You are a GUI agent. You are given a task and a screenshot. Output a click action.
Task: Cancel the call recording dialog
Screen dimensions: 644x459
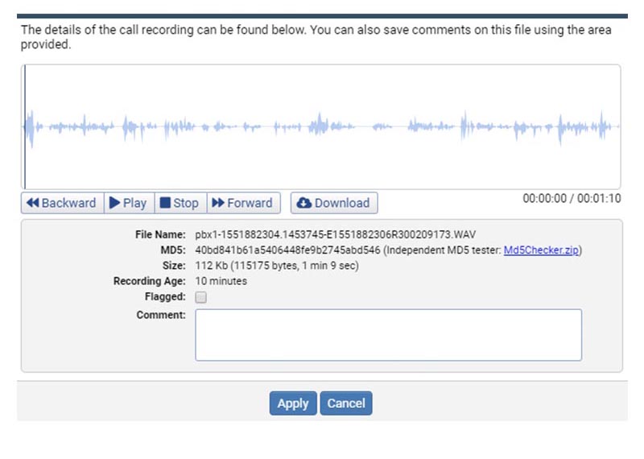click(346, 403)
